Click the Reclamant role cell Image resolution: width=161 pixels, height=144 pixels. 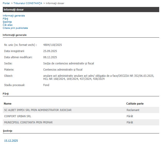[133, 110]
